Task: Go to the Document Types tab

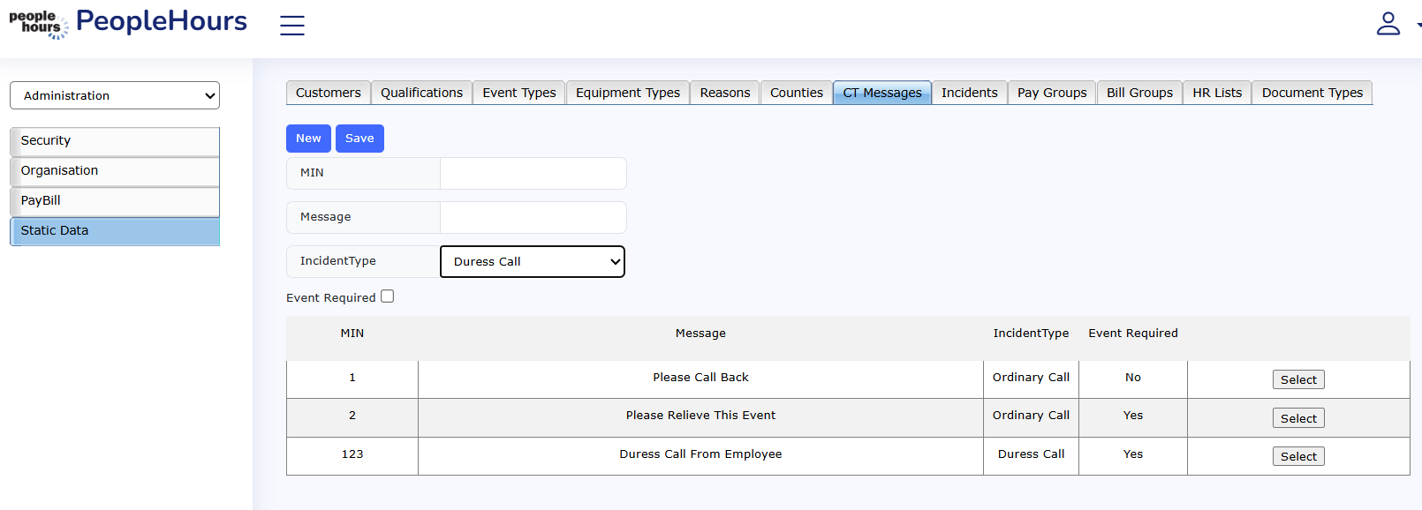Action: point(1312,93)
